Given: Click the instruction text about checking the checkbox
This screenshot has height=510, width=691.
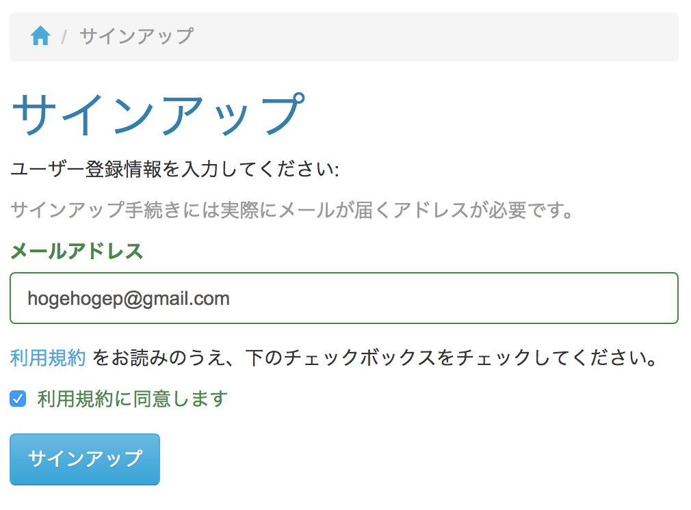Looking at the screenshot, I should coord(375,358).
